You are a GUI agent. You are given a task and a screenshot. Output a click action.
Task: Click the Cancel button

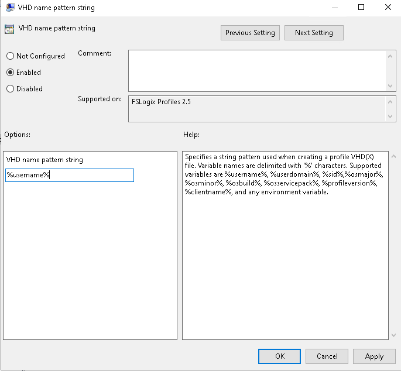click(x=327, y=356)
